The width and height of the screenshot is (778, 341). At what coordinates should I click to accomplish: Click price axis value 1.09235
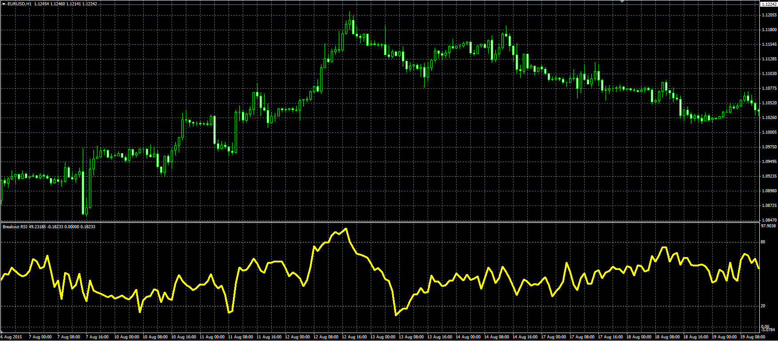tap(769, 176)
